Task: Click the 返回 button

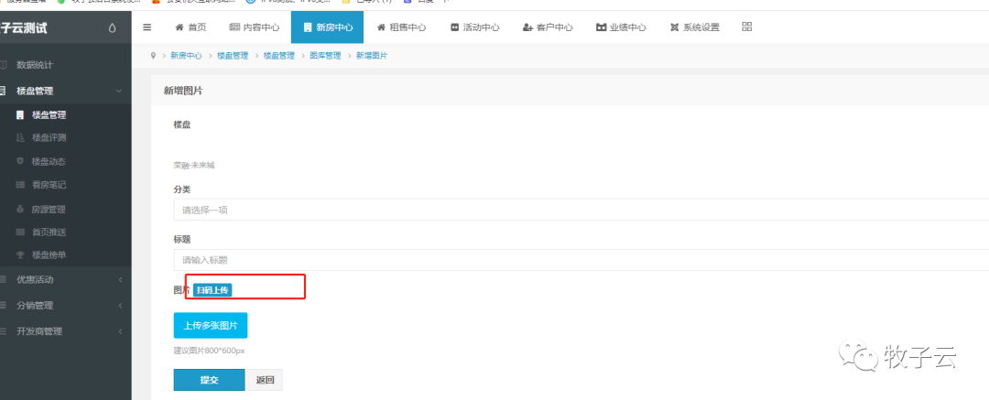Action: [x=265, y=380]
